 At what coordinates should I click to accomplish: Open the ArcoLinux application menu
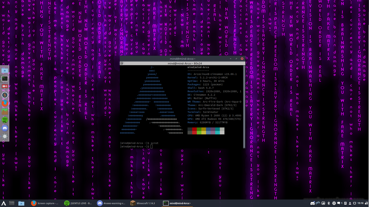click(4, 203)
